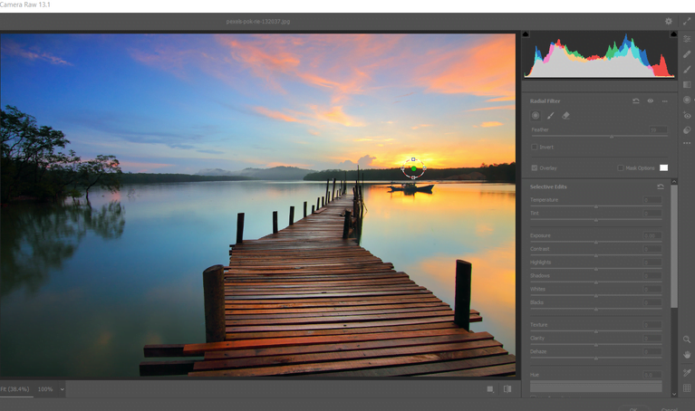
Task: Select the Spot Removal tool
Action: pos(687,54)
